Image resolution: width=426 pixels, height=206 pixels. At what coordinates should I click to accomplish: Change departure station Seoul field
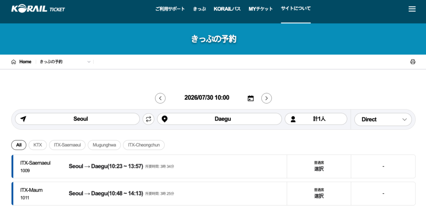[x=77, y=119]
